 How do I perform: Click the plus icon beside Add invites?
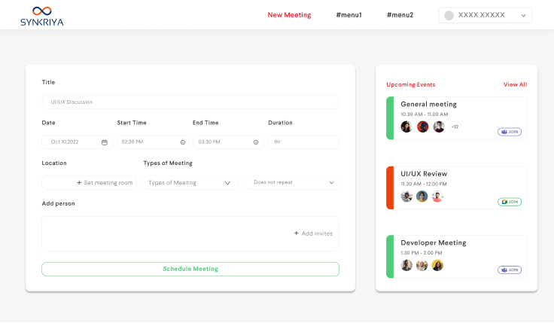coord(297,233)
